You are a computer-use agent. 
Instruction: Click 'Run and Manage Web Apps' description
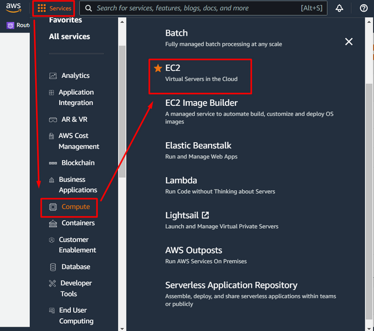point(201,157)
